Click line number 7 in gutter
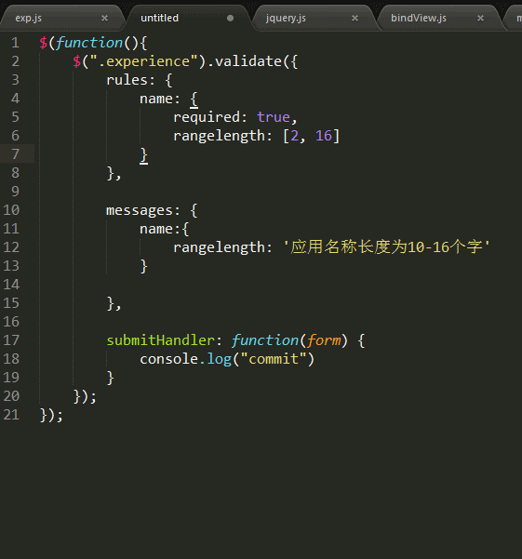Screen dimensions: 522x559 pos(15,154)
